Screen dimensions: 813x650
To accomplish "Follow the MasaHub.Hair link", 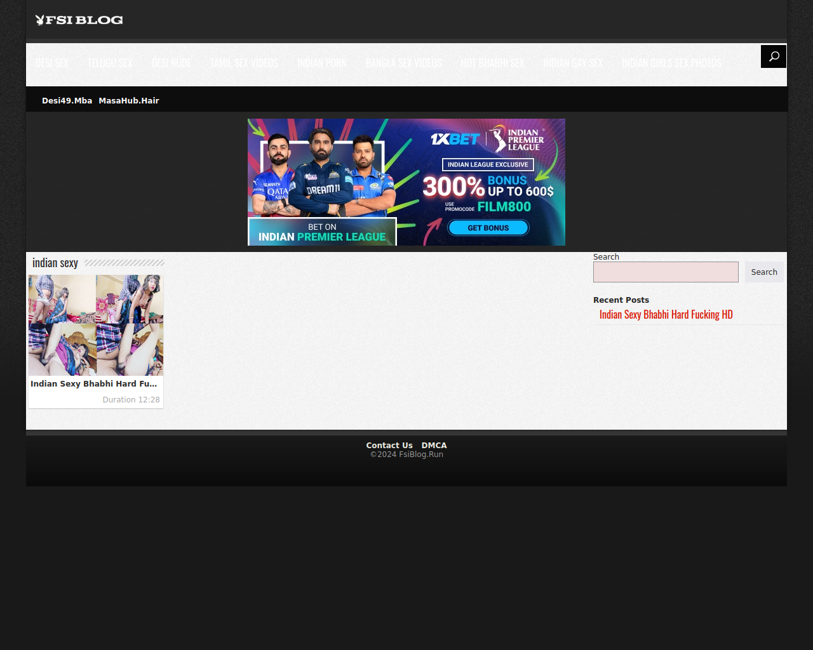I will click(x=129, y=100).
